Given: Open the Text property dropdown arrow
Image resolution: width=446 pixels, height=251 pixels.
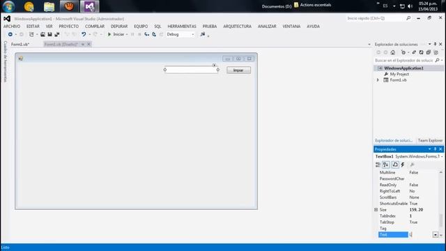Looking at the screenshot, I should click(435, 235).
